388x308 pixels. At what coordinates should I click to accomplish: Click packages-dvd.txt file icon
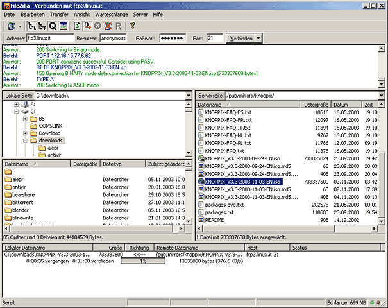pyautogui.click(x=201, y=205)
